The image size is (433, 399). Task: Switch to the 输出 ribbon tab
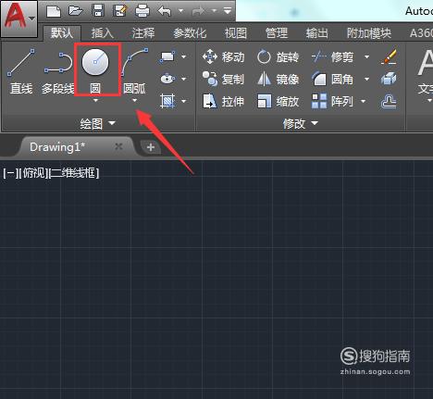(x=316, y=32)
